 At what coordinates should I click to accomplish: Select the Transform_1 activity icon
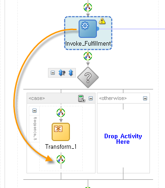(x=61, y=132)
